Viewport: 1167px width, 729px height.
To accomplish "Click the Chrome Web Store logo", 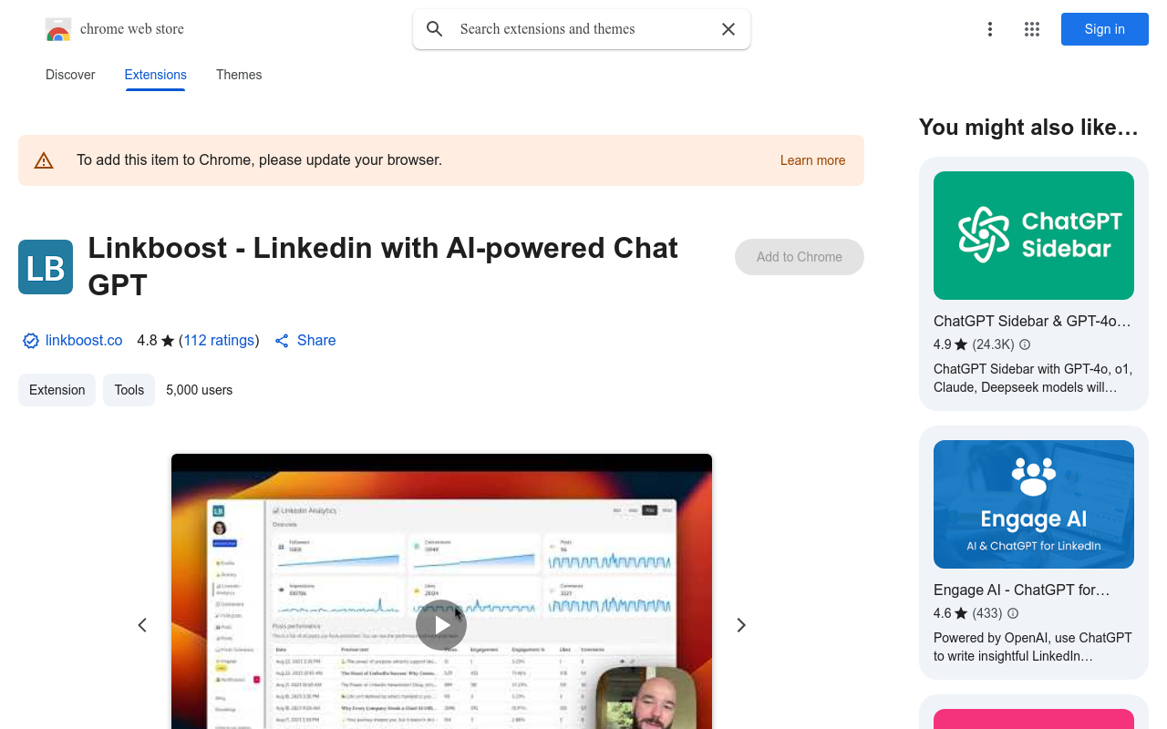I will (58, 29).
